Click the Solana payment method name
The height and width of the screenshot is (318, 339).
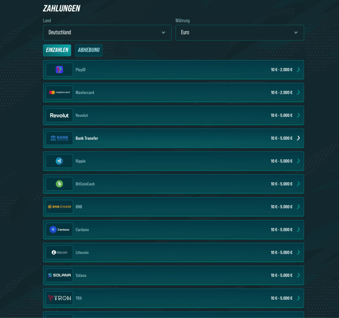point(81,275)
